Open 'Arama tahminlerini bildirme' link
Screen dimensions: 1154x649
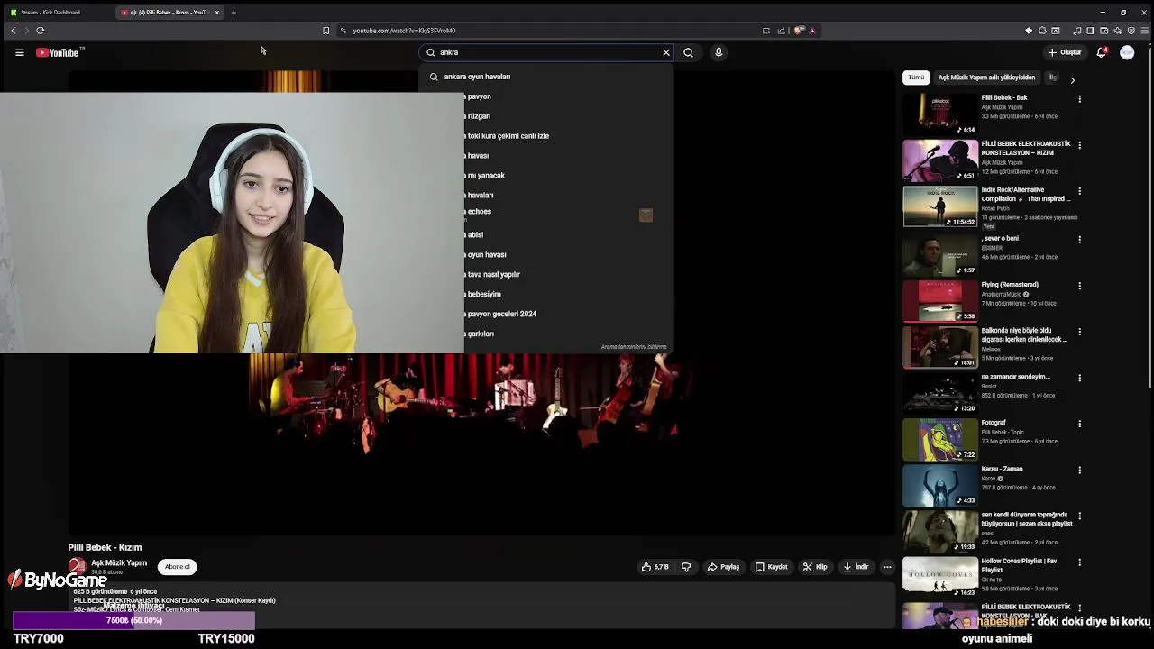point(634,347)
